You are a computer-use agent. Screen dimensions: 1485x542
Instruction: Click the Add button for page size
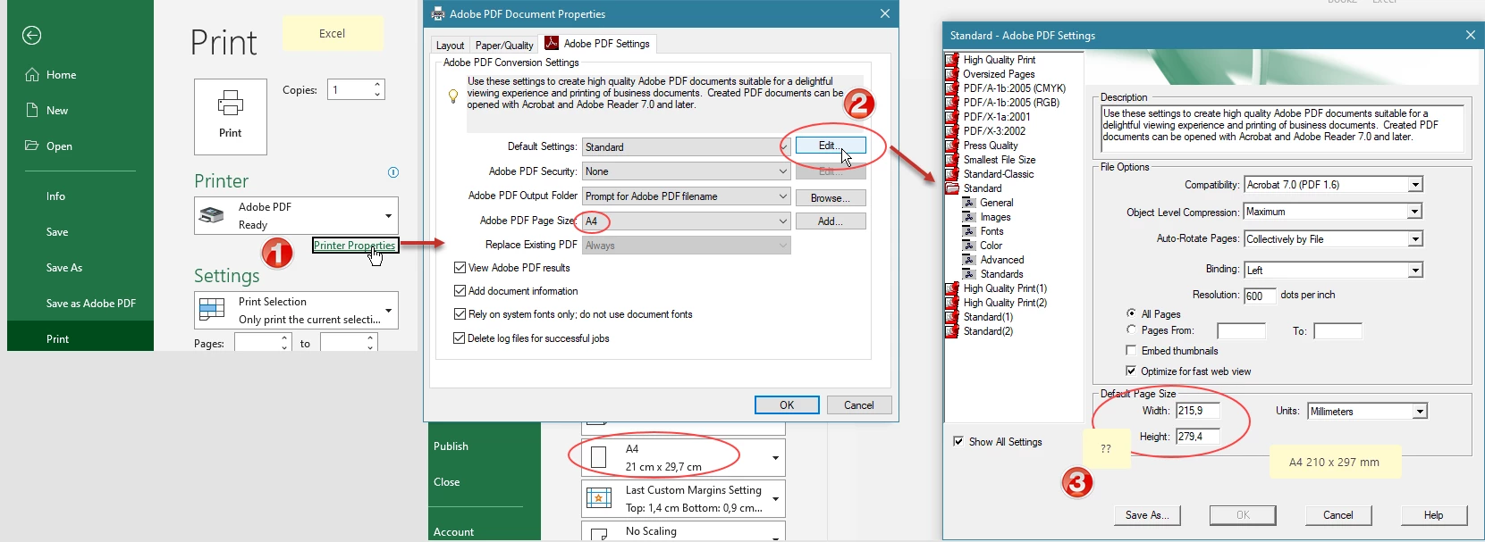tap(830, 221)
